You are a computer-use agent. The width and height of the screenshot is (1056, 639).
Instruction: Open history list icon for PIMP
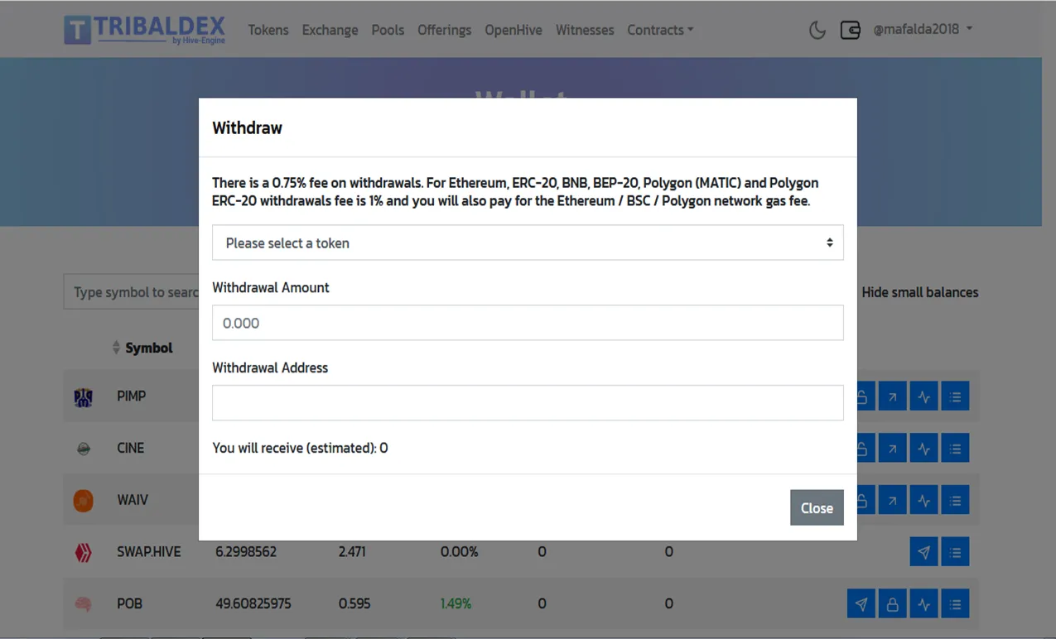point(955,396)
